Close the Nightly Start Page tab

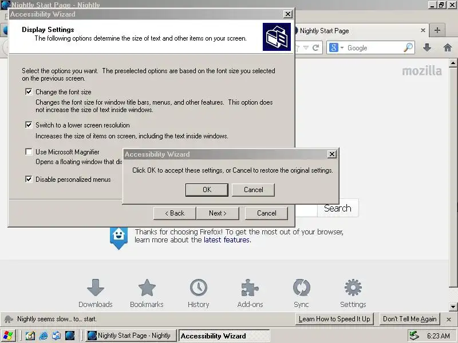point(423,30)
